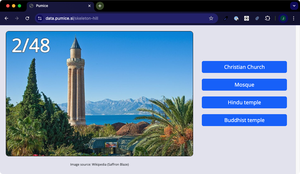
Task: Choose the Mosque answer
Action: click(x=244, y=85)
